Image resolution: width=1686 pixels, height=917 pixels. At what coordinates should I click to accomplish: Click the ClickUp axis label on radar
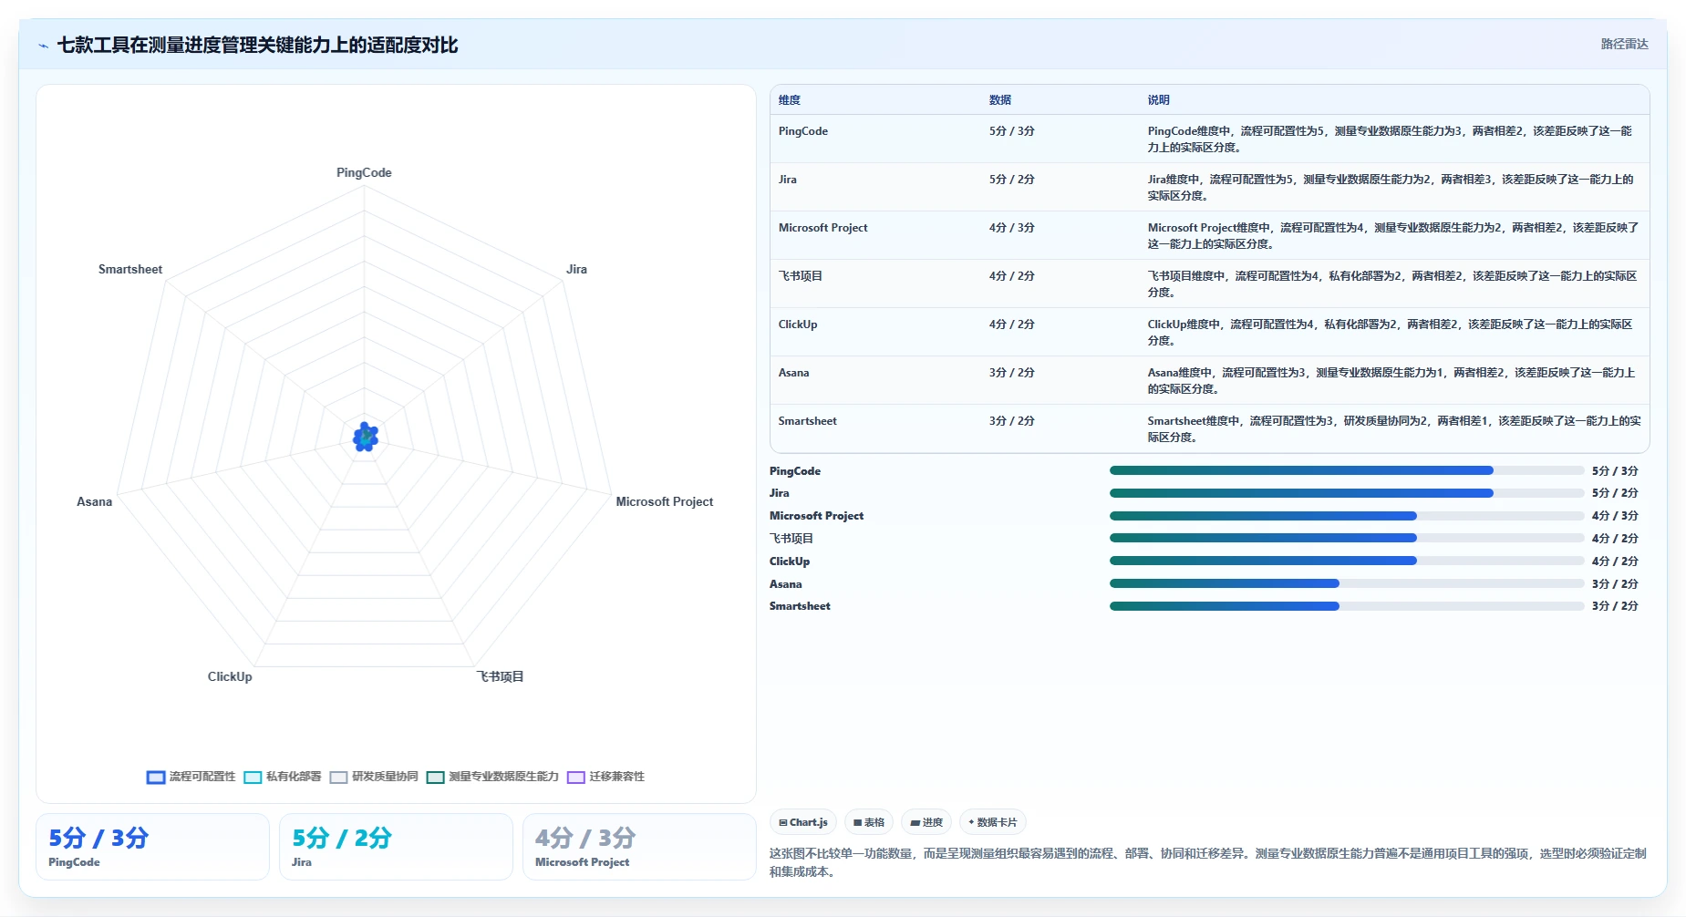pos(230,676)
